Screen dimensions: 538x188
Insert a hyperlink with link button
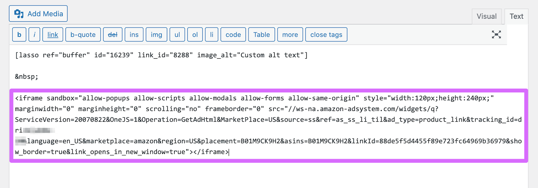point(53,34)
